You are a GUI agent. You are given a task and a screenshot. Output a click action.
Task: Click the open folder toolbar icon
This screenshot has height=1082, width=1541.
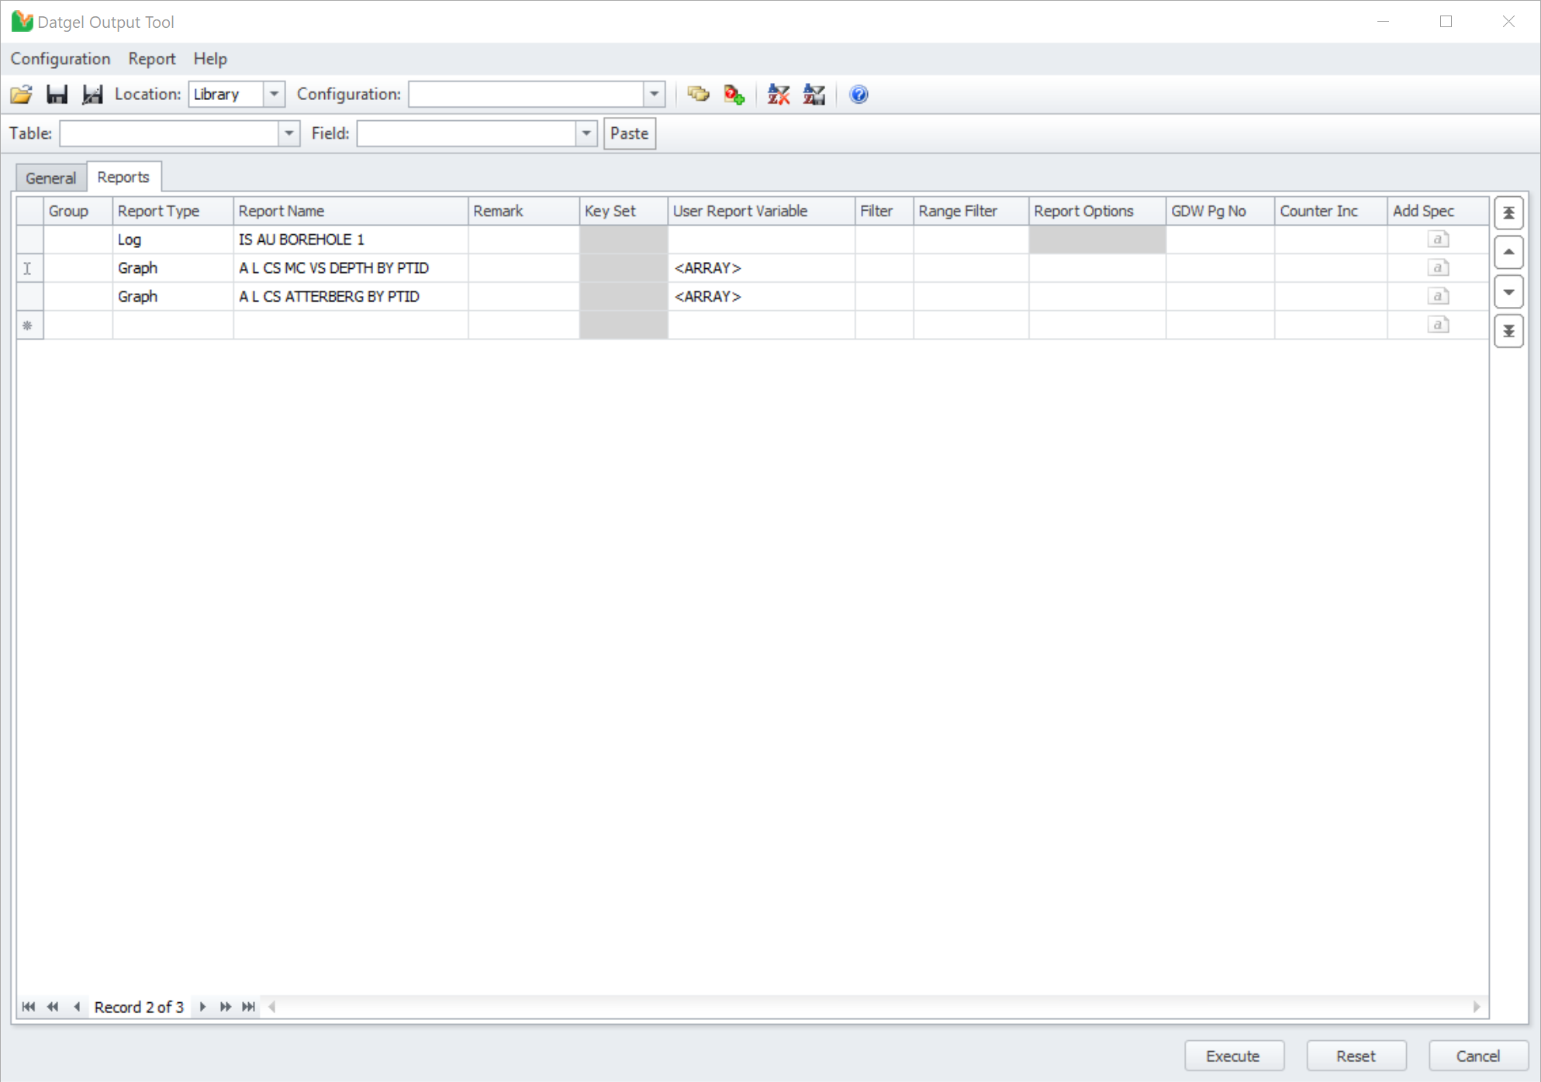coord(22,95)
